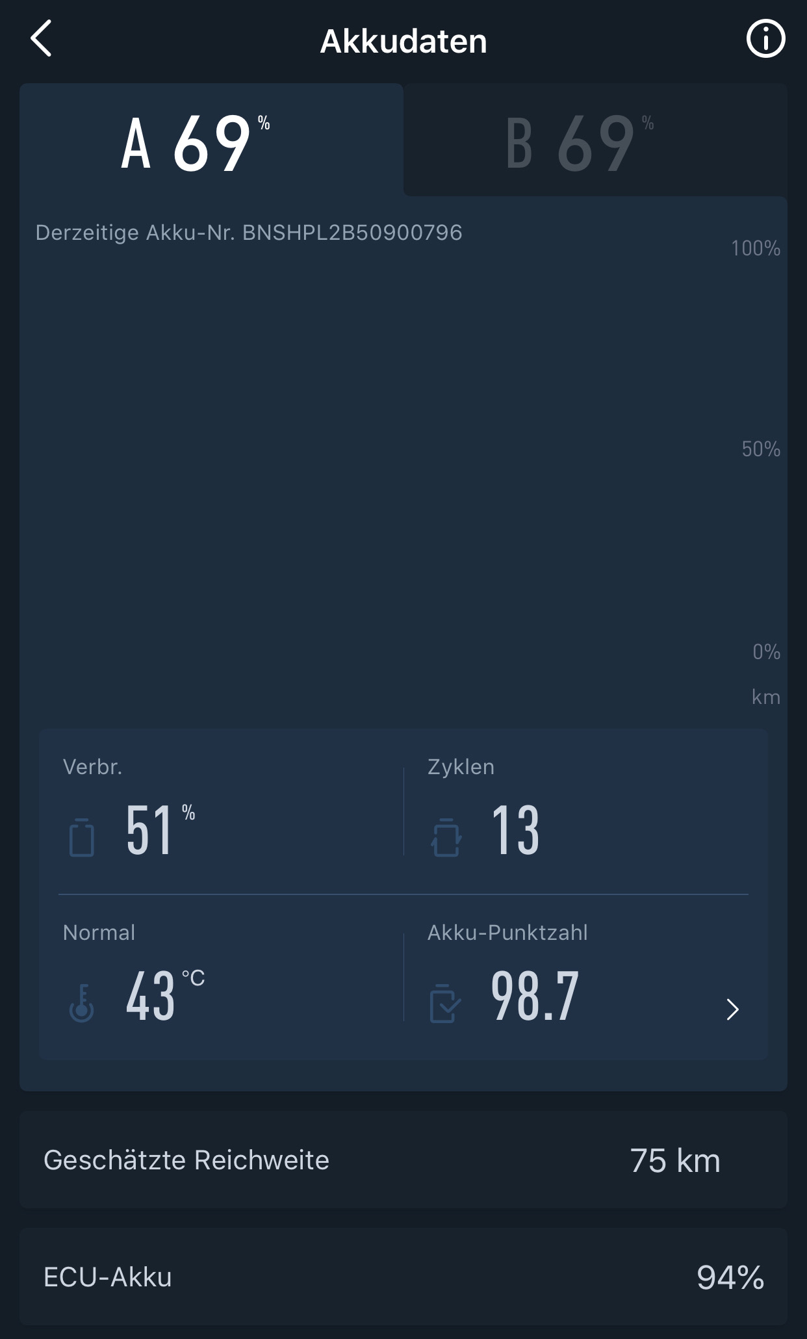Tap the Zyklen count 13
This screenshot has height=1339, width=807.
coord(515,829)
